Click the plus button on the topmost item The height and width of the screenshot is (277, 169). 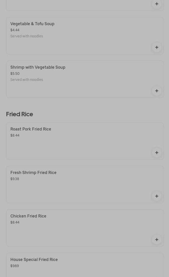click(157, 4)
